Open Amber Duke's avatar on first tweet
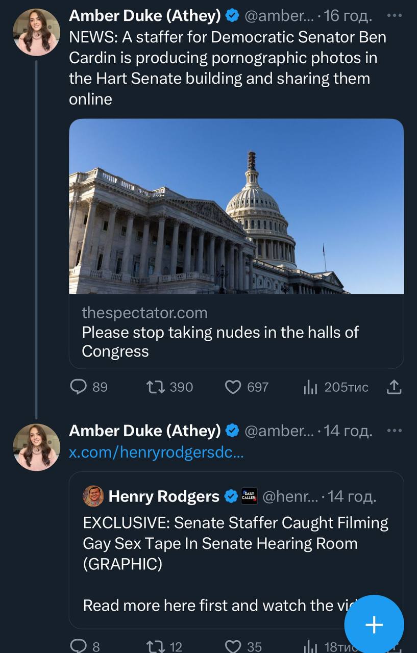The image size is (417, 653). click(x=36, y=32)
